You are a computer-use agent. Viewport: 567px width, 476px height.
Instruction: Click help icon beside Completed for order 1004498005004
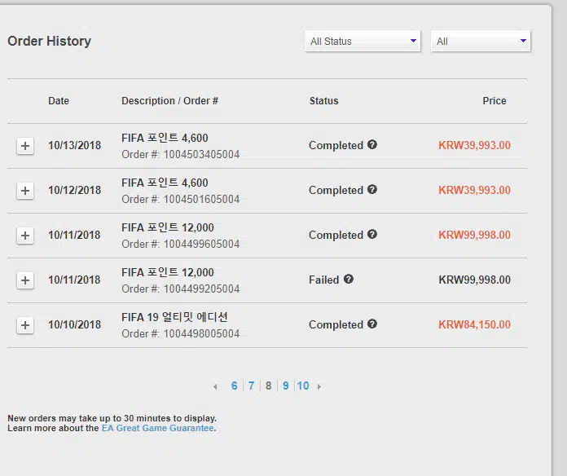[x=372, y=324]
